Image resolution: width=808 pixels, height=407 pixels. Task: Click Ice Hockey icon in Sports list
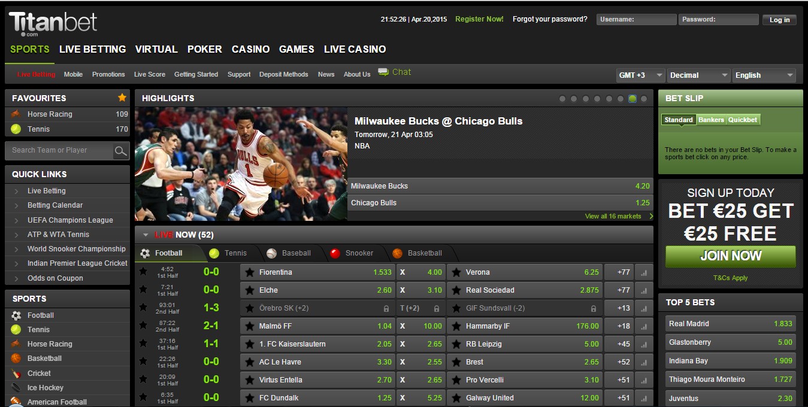click(16, 388)
